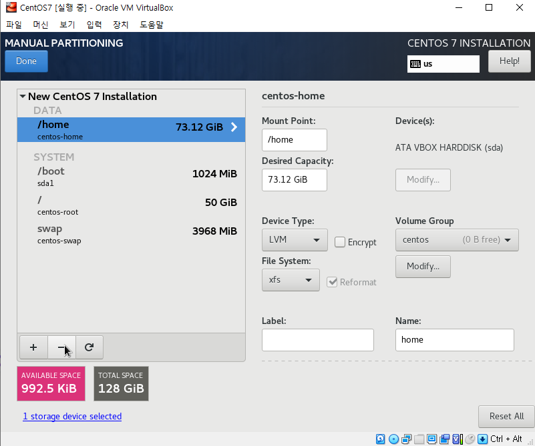Click the host key arrow icon

coord(482,439)
